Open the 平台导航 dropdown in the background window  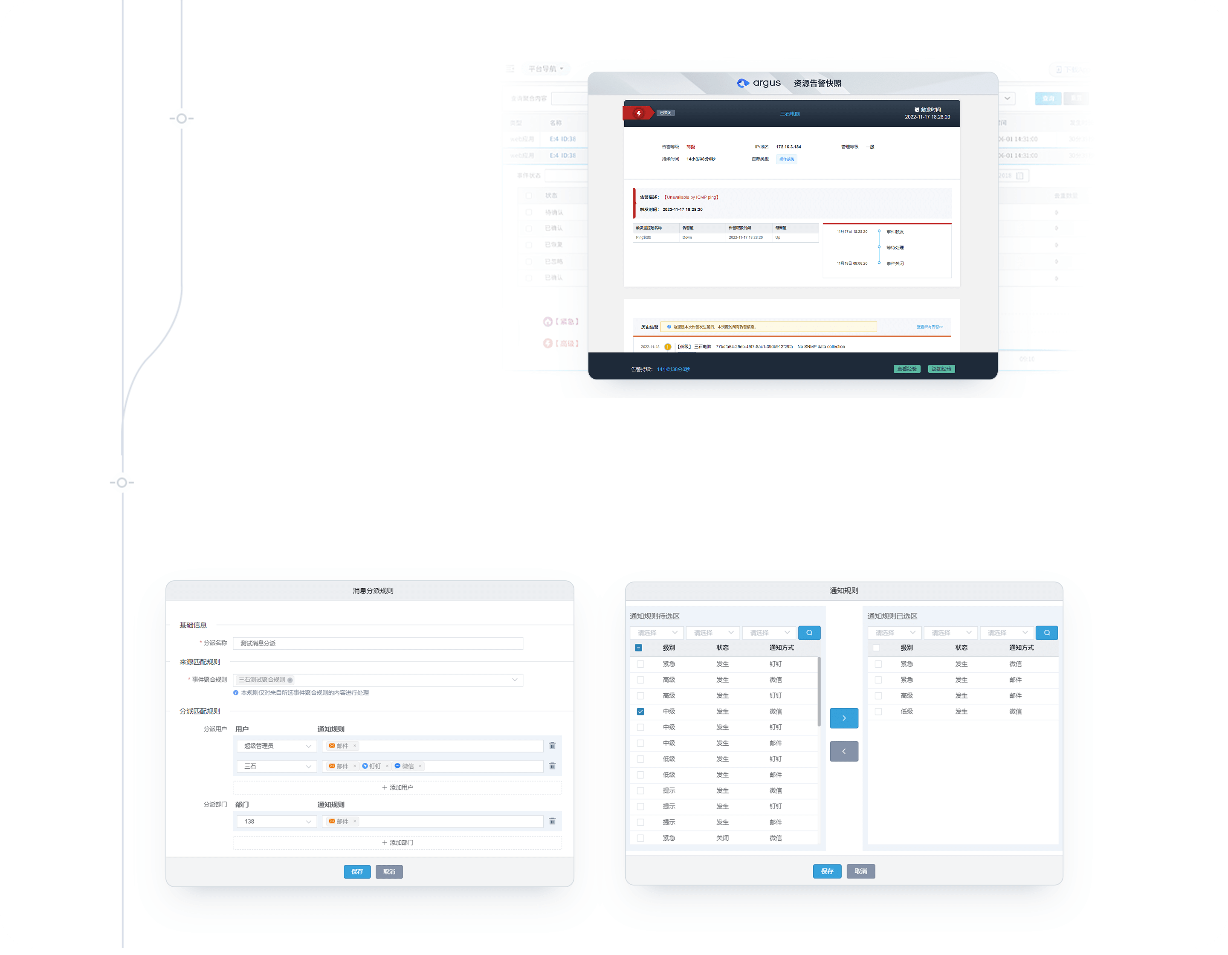click(x=545, y=69)
